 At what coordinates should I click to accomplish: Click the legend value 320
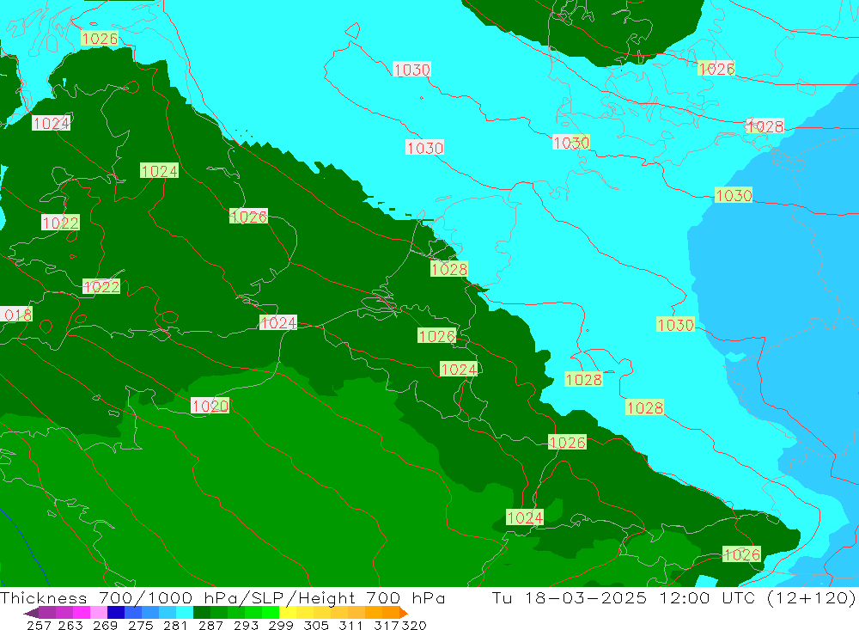[x=414, y=625]
